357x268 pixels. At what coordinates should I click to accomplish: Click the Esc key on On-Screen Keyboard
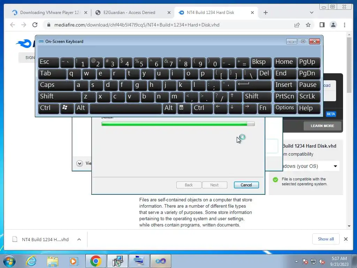point(49,62)
